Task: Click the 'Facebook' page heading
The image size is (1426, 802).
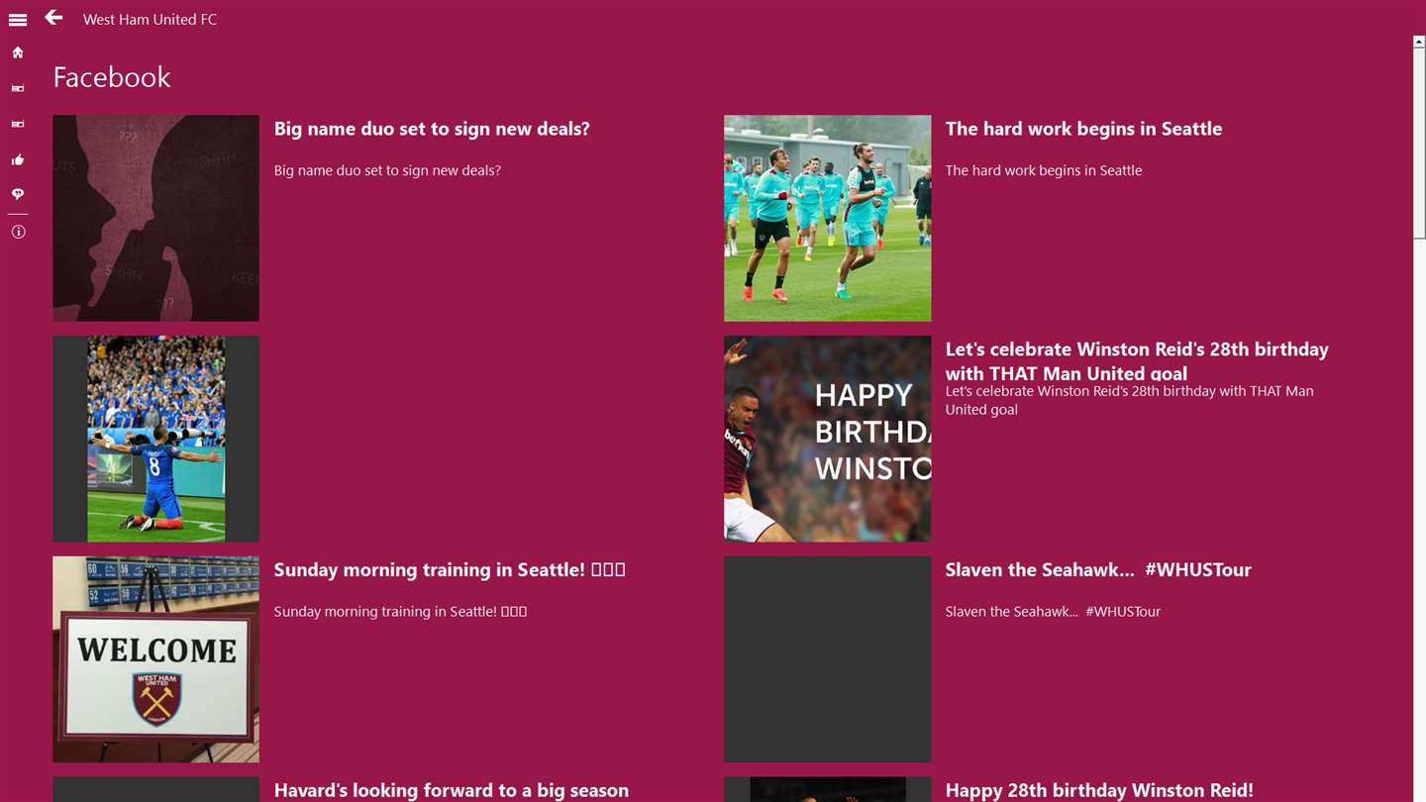Action: 112,77
